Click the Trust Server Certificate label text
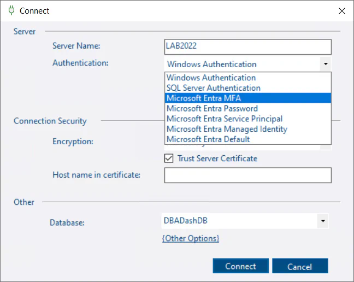 pos(217,158)
